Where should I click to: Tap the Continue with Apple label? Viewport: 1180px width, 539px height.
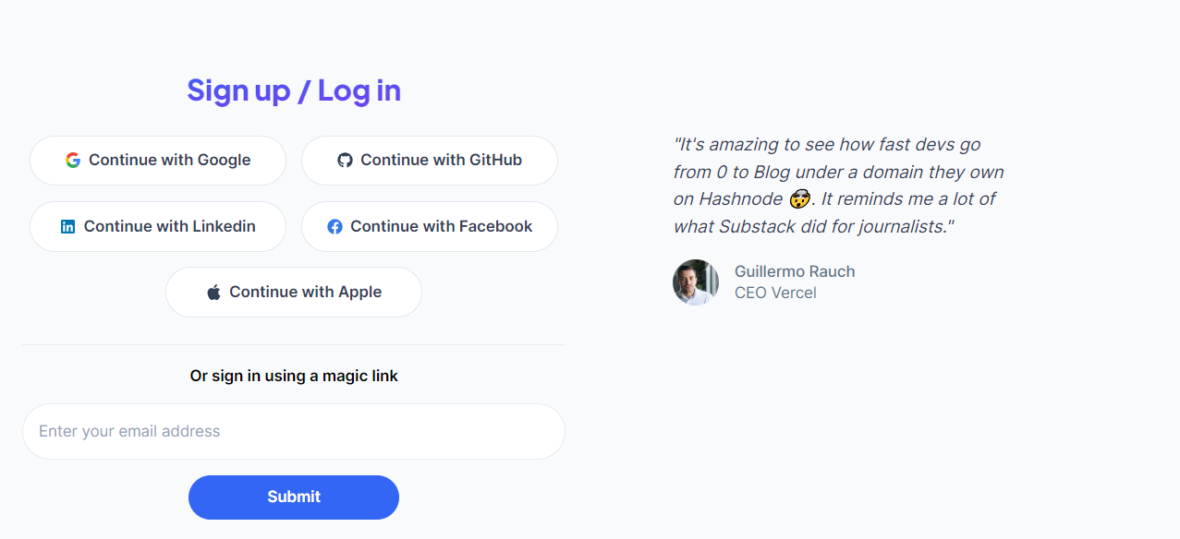click(x=305, y=292)
